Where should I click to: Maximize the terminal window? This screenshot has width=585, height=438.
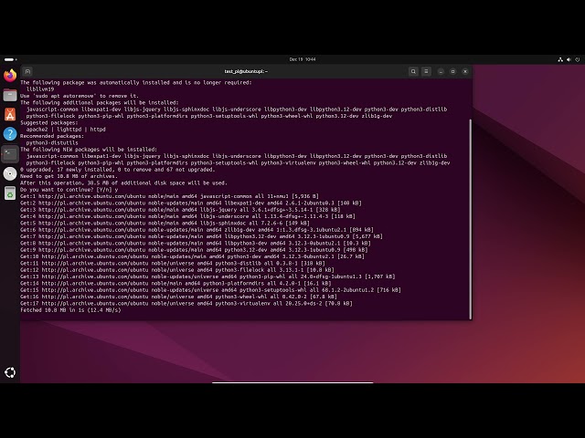click(453, 71)
